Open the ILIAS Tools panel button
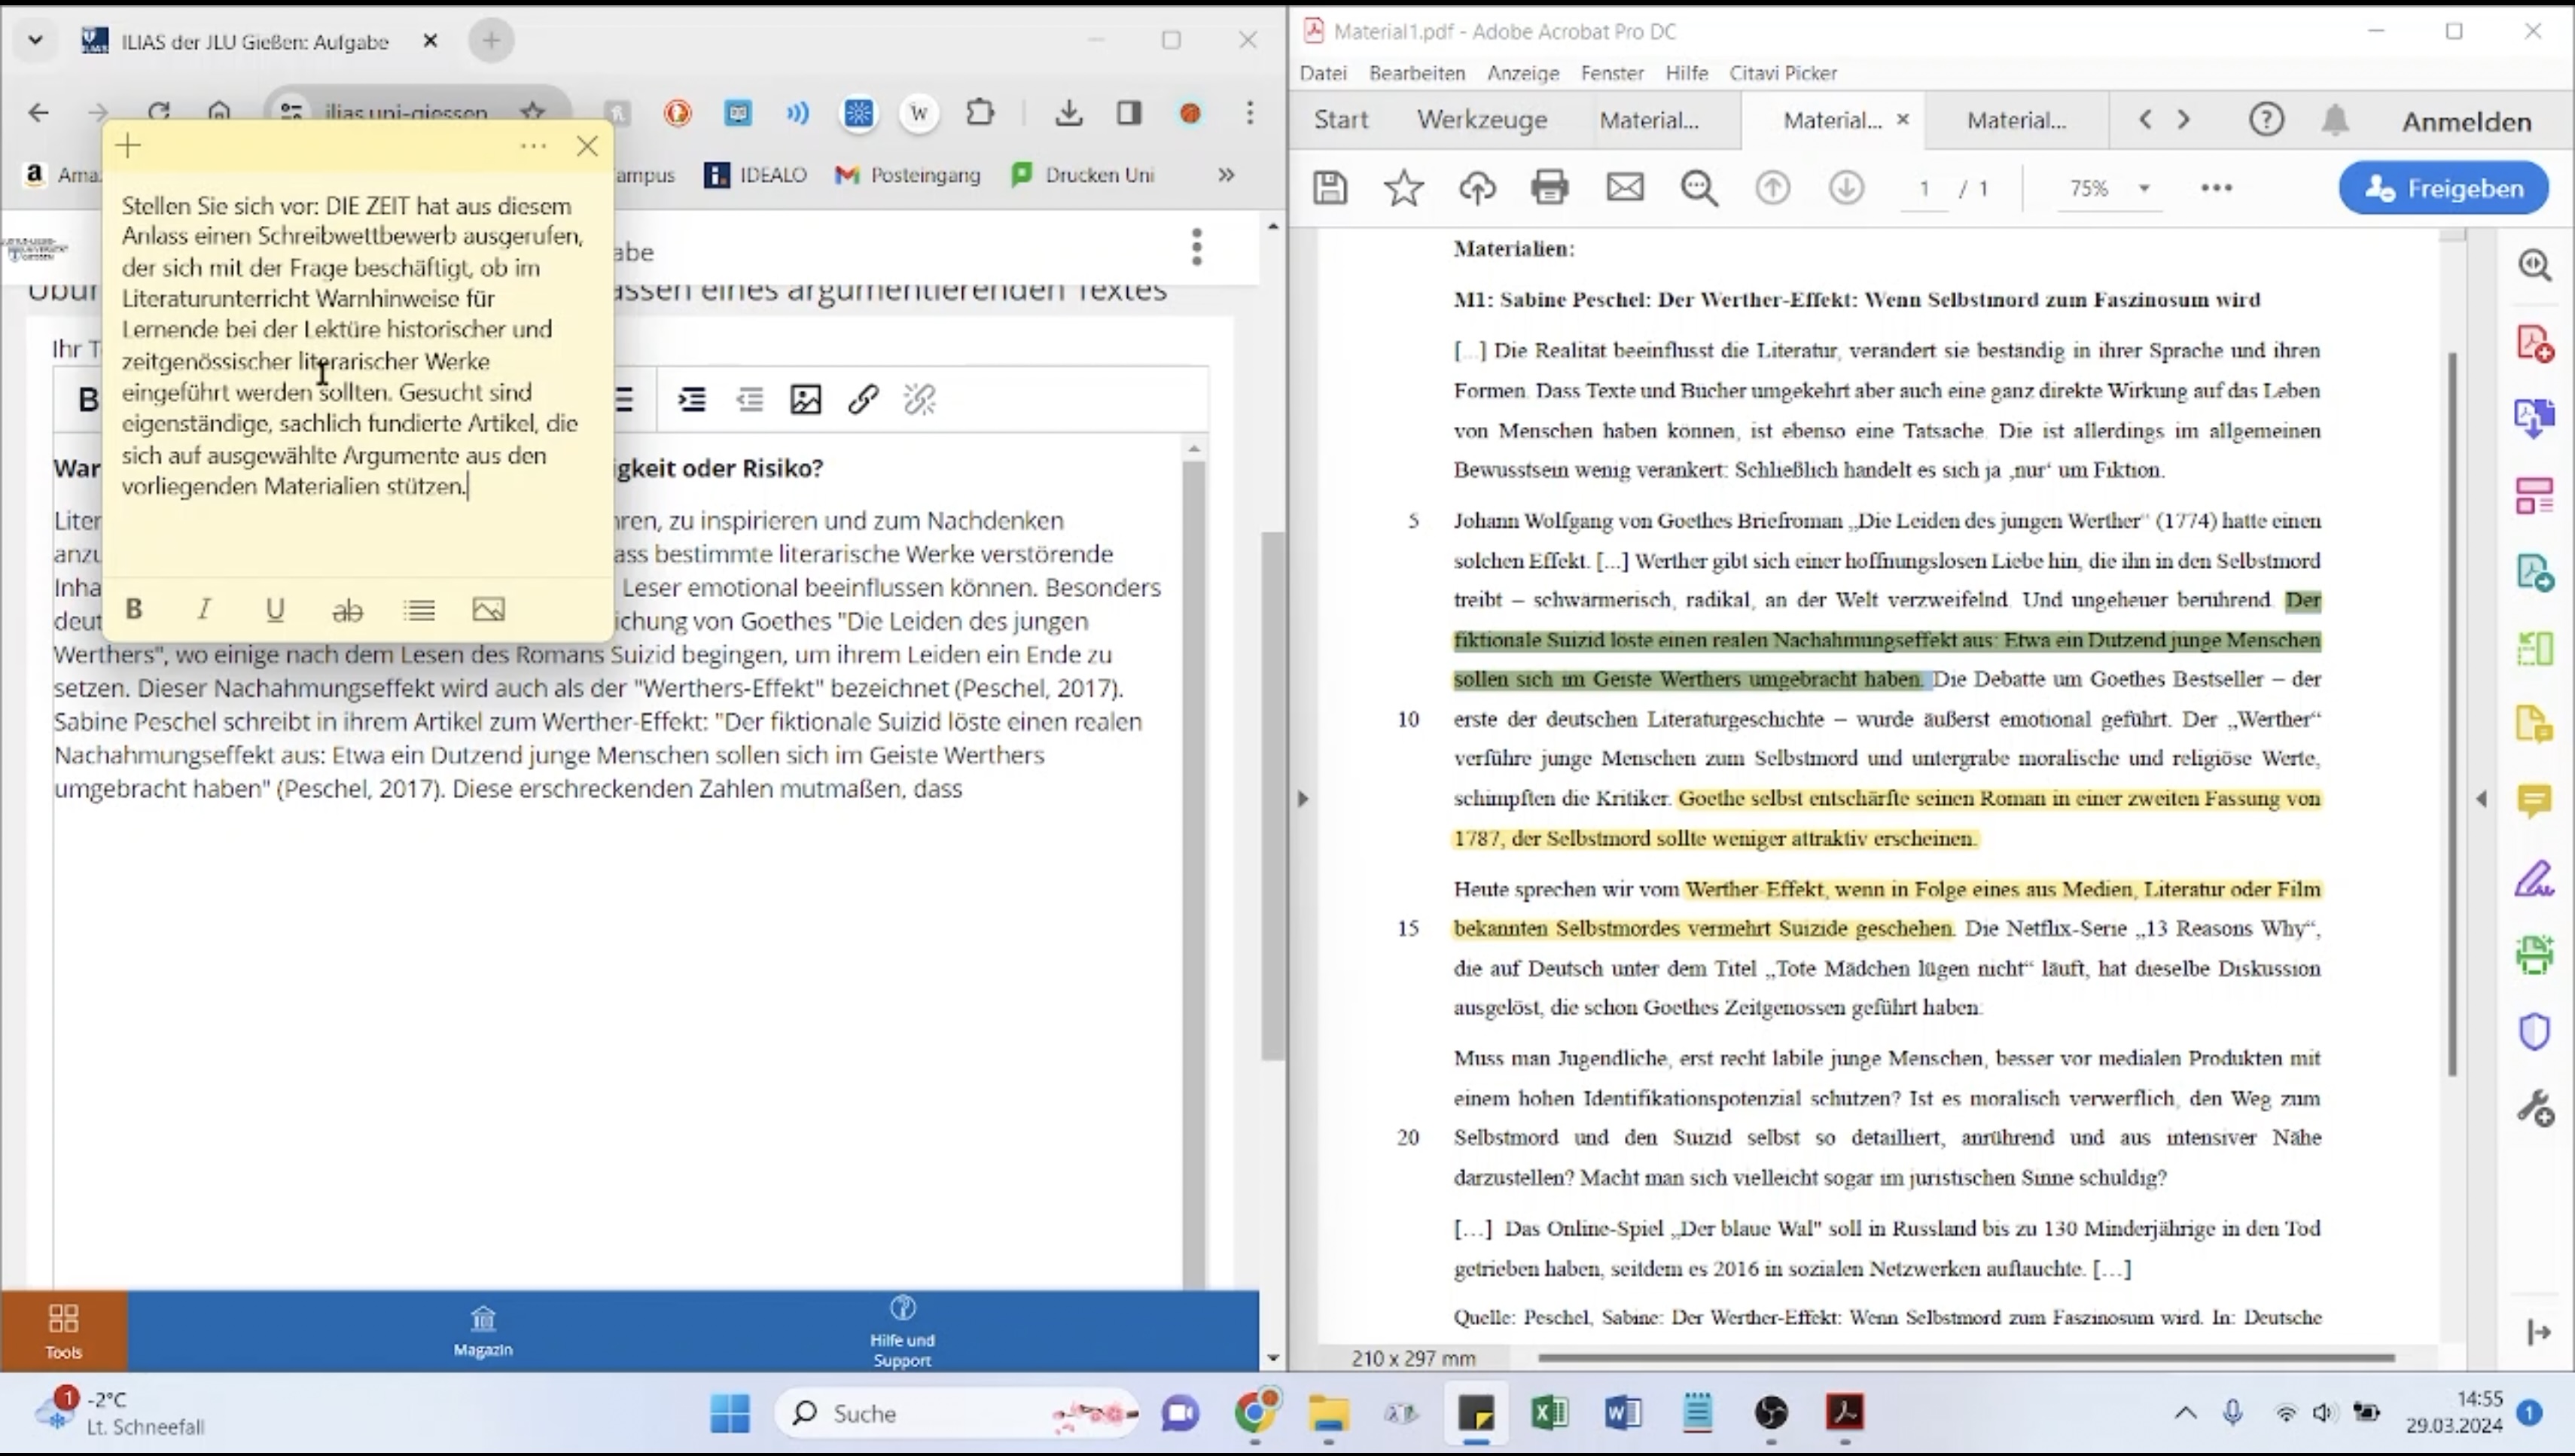This screenshot has height=1456, width=2575. (x=63, y=1331)
